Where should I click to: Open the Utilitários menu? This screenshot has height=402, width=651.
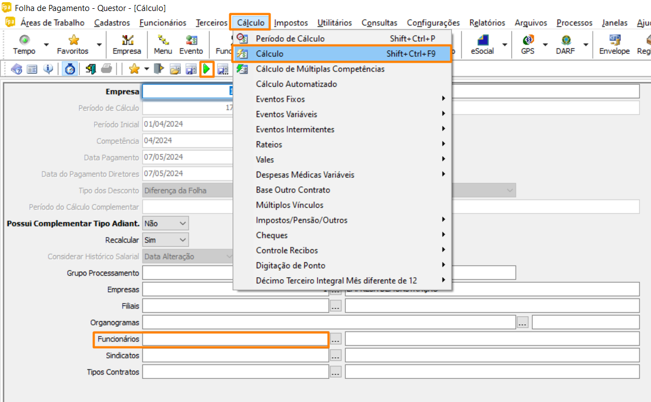[x=335, y=23]
